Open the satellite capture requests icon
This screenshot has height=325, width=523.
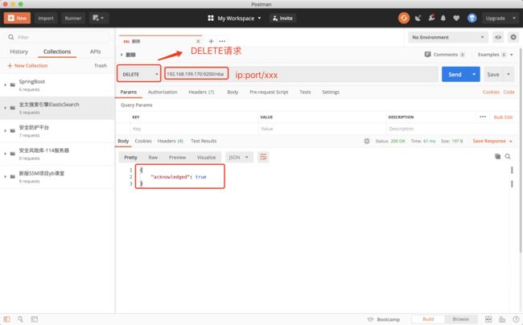418,18
